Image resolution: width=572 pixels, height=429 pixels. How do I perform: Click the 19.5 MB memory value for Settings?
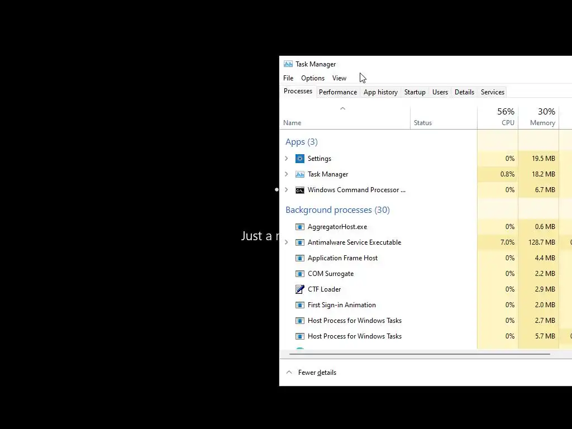pyautogui.click(x=543, y=158)
